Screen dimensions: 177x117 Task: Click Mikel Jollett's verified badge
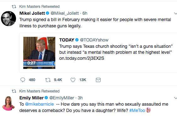47,13
